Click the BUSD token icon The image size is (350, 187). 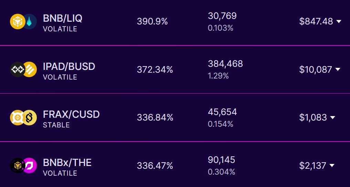click(30, 70)
